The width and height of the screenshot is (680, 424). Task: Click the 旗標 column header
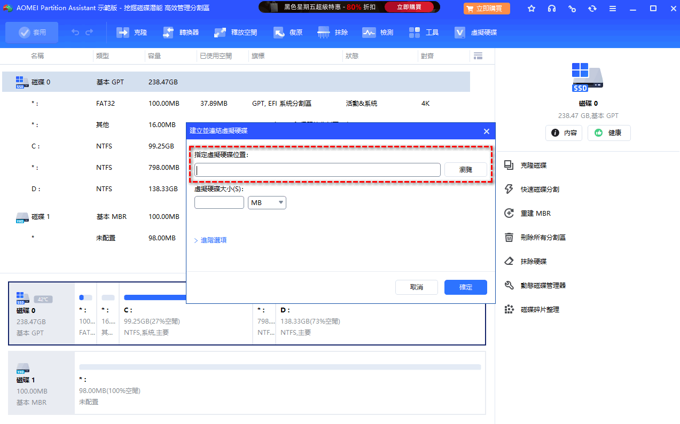[258, 56]
